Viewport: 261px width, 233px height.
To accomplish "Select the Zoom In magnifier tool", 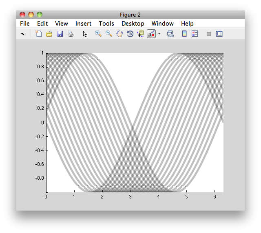I will pos(98,34).
